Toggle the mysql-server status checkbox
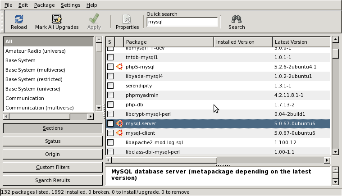 [110, 123]
